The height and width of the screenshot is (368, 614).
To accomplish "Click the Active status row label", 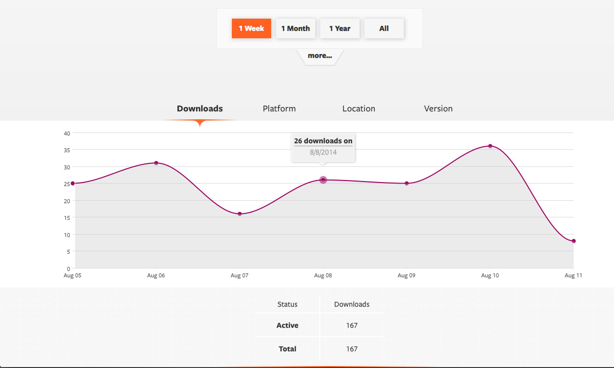I will click(287, 325).
